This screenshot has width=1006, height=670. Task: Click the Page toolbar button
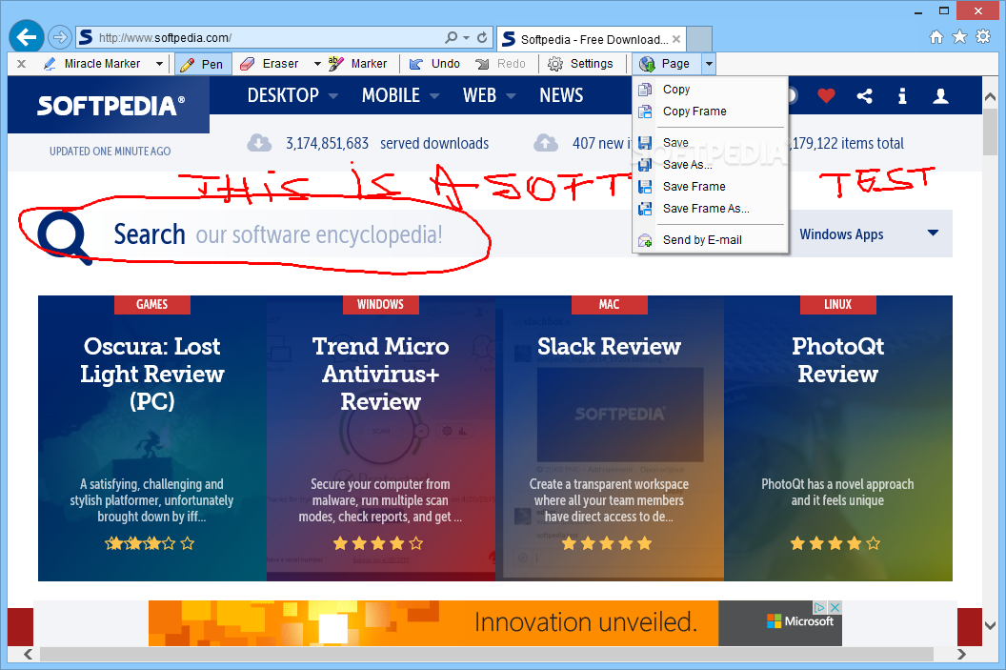pyautogui.click(x=665, y=64)
